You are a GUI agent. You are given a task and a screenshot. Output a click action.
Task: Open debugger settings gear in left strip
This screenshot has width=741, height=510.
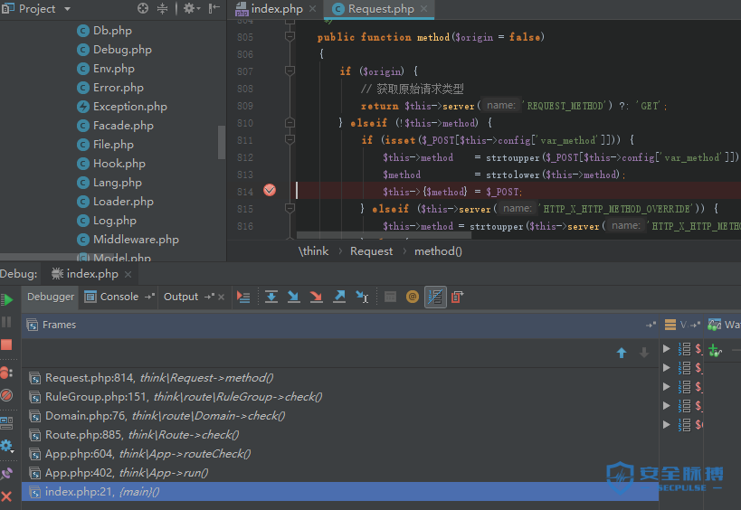pyautogui.click(x=6, y=446)
